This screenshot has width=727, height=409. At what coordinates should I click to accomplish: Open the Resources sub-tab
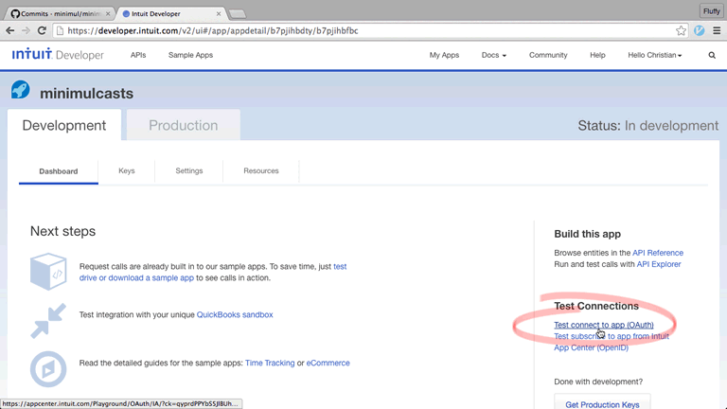(261, 170)
